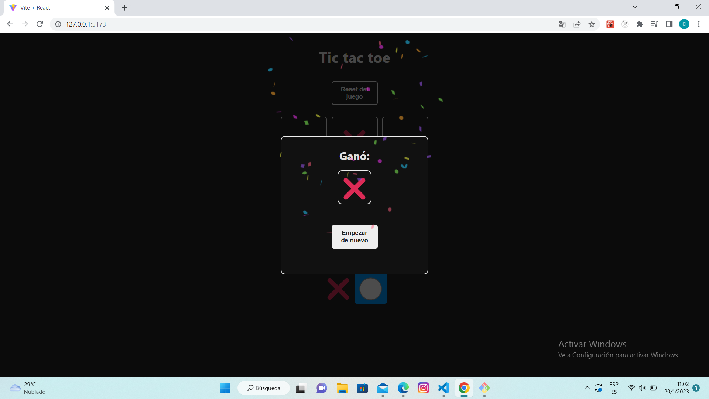
Task: Open the Google Translate icon in address bar
Action: click(562, 24)
